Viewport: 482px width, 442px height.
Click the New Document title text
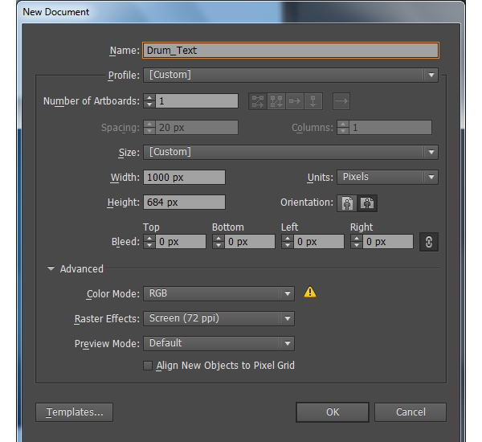pyautogui.click(x=56, y=12)
